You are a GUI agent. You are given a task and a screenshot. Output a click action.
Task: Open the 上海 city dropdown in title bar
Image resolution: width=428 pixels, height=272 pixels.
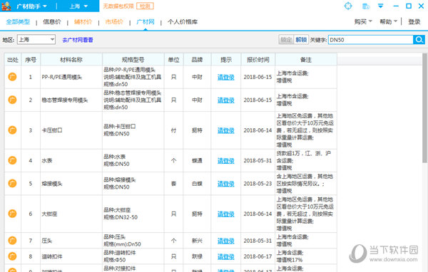click(78, 6)
